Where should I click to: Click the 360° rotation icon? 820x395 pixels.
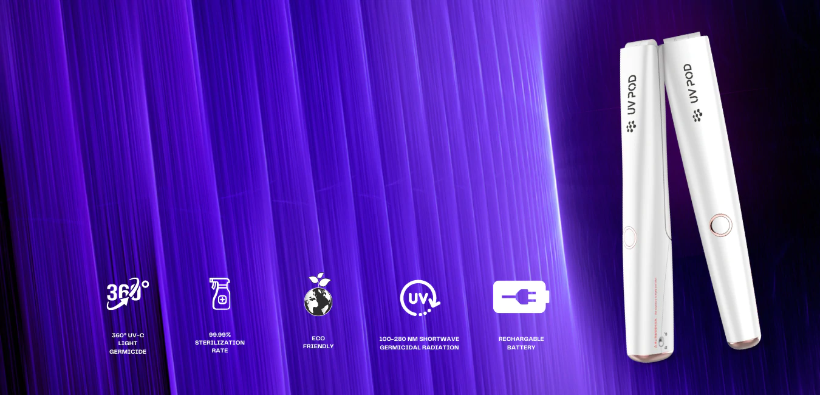[128, 294]
